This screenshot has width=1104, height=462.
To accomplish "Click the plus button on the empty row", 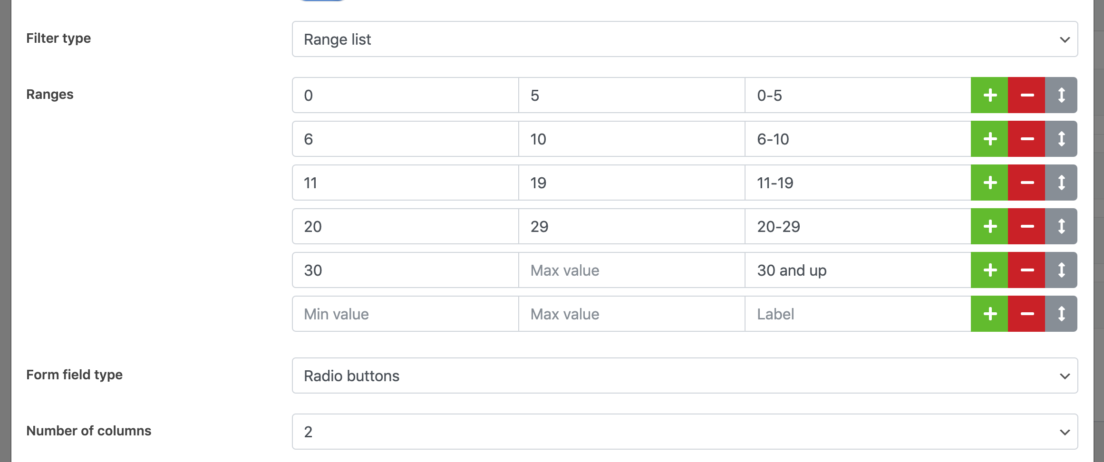I will [x=989, y=314].
